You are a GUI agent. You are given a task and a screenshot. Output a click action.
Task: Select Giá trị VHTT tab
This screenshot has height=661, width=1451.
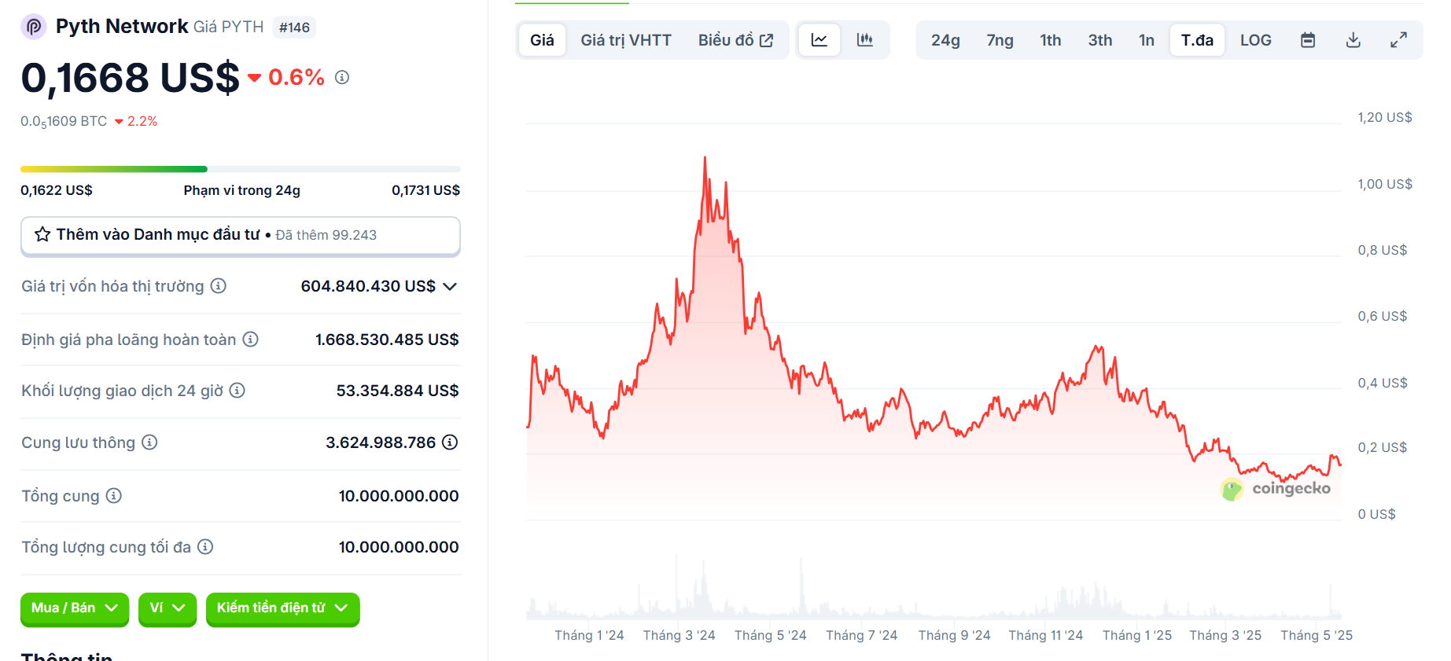coord(626,40)
